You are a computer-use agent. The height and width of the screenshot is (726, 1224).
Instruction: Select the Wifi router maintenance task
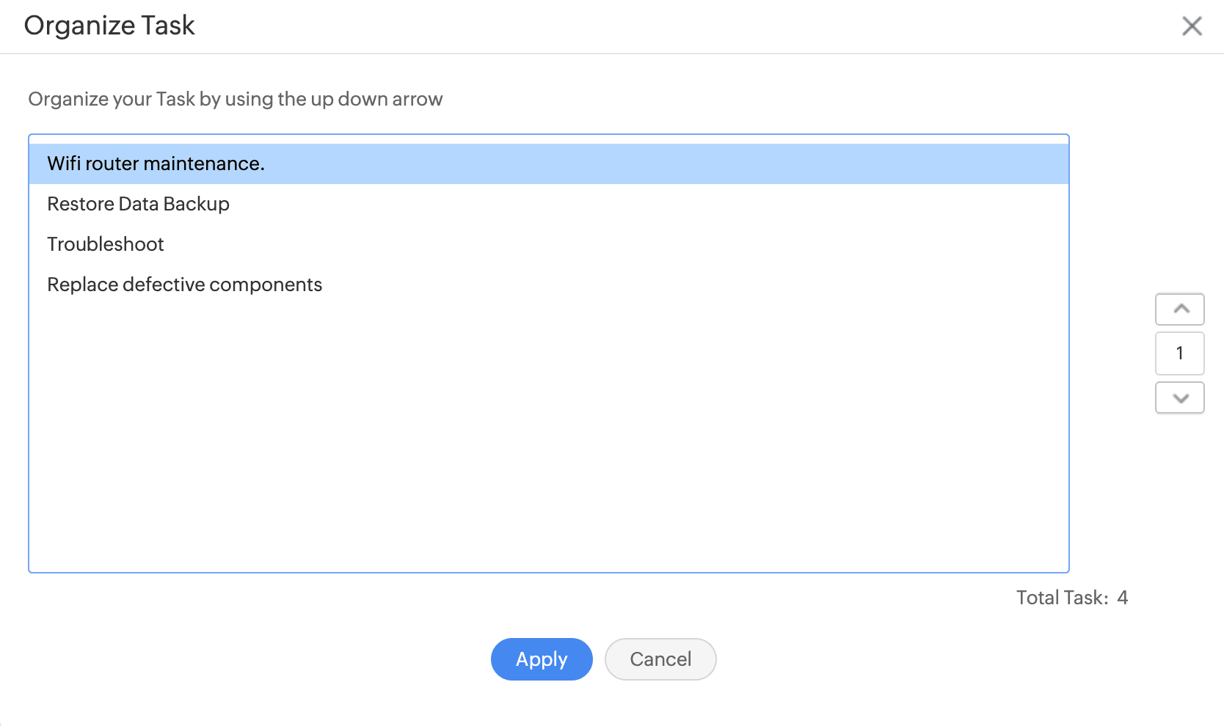pyautogui.click(x=156, y=164)
